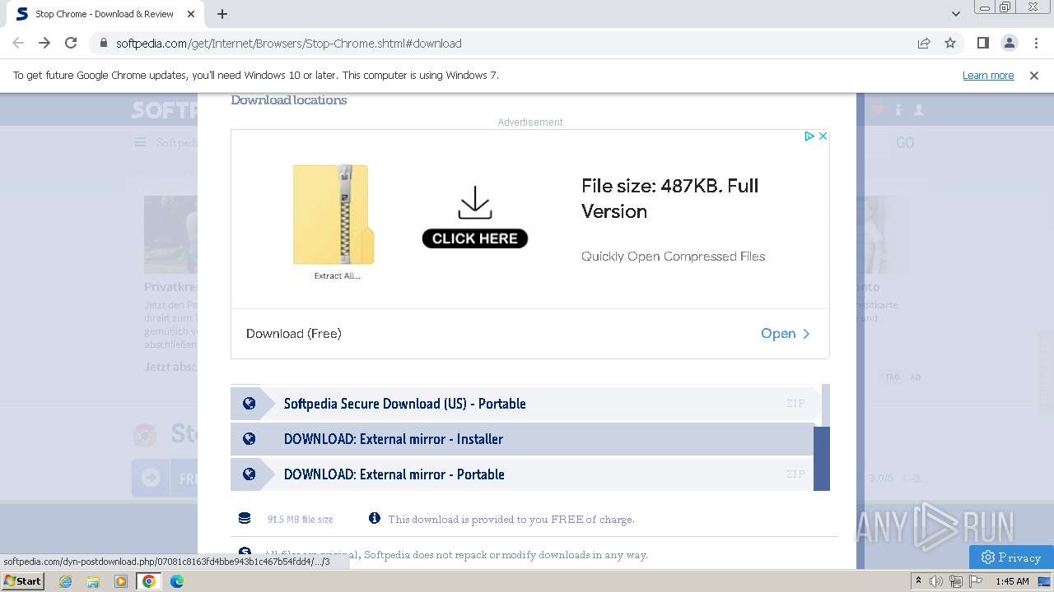The image size is (1054, 592).
Task: Open the Privacy settings button
Action: 1011,557
